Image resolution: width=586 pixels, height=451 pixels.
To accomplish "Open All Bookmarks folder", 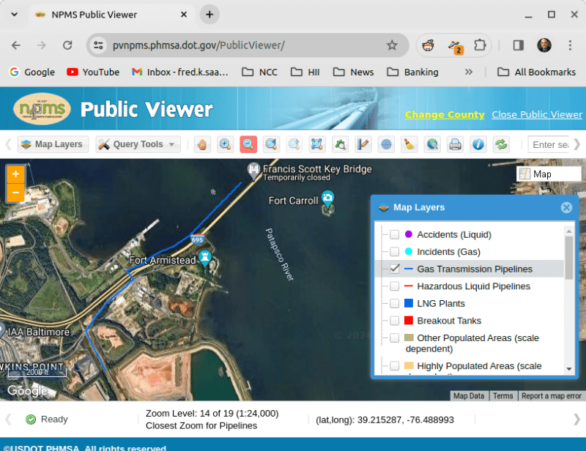I will (537, 72).
